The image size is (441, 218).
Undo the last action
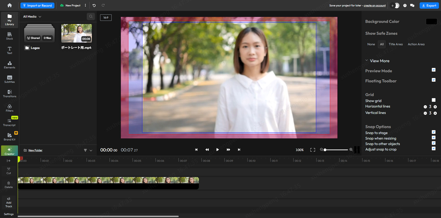(94, 5)
